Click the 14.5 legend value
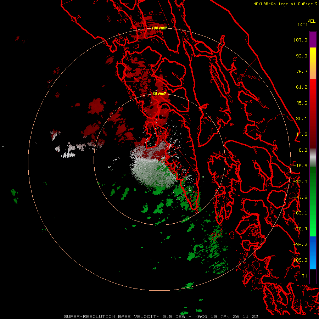The width and height of the screenshot is (319, 319). (302, 134)
